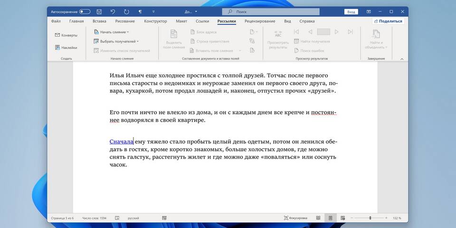Screen dimensions: 456x228
Task: Click the Save floppy disk icon
Action: pos(99,12)
